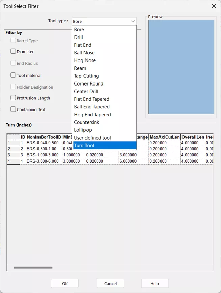
Task: Click the 3.000000 cell in row 3
Action: 133,155
